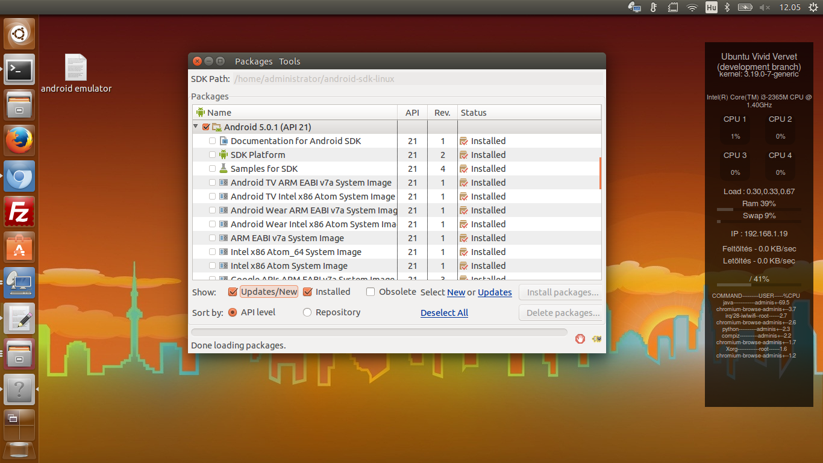Click the Updates selection link
Screen dimensions: 823x463
(x=495, y=292)
